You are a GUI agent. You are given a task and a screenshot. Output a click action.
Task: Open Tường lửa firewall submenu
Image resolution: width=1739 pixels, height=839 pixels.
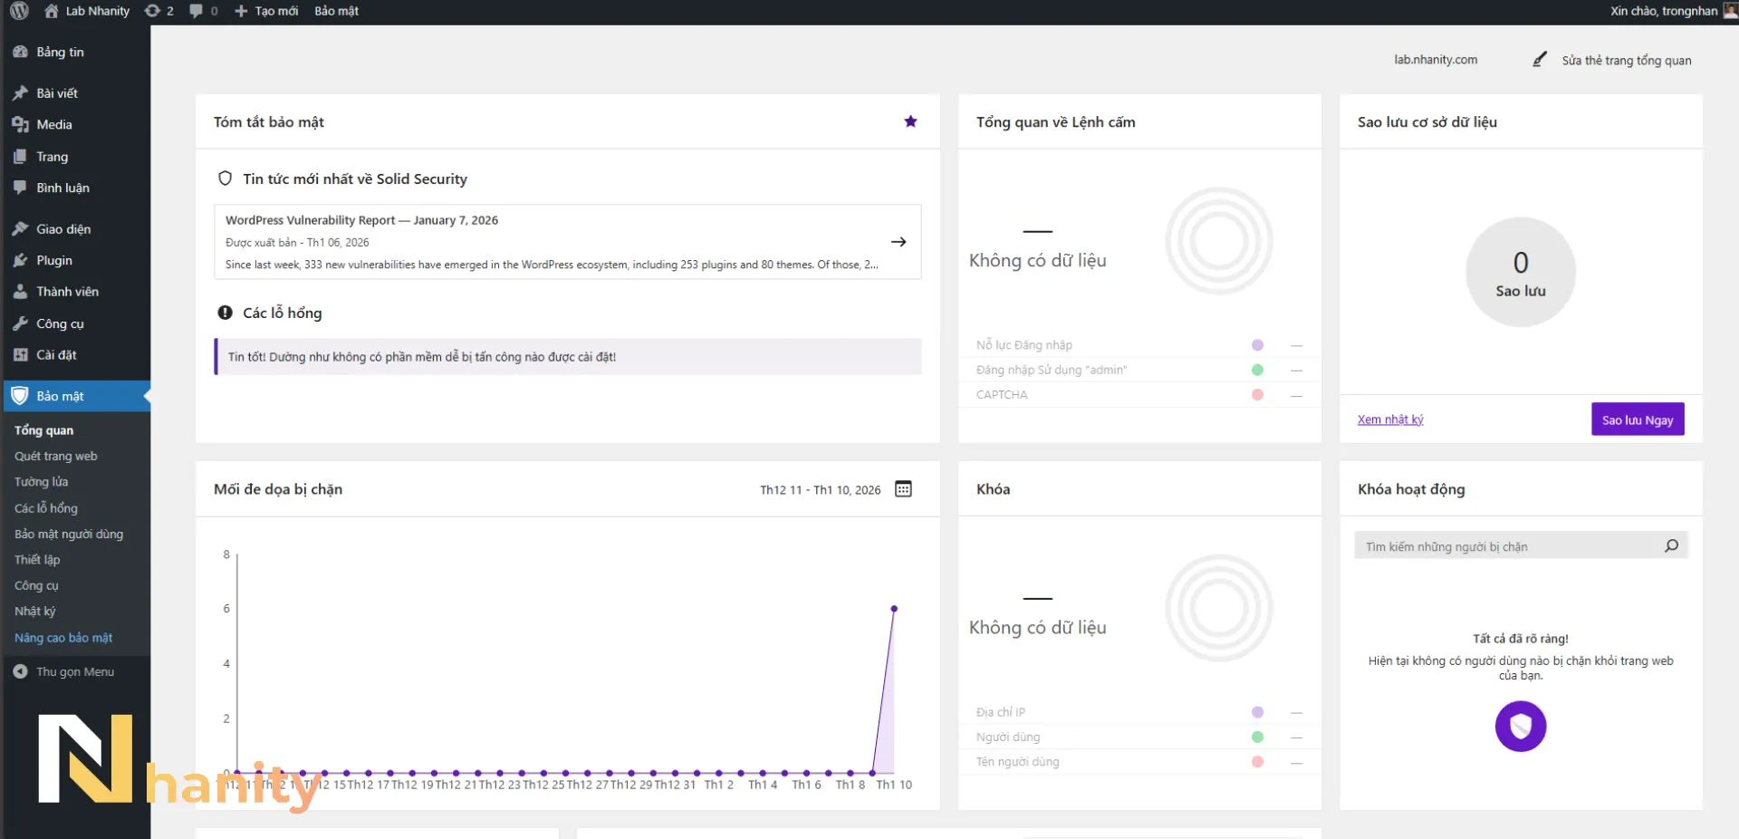(x=41, y=482)
